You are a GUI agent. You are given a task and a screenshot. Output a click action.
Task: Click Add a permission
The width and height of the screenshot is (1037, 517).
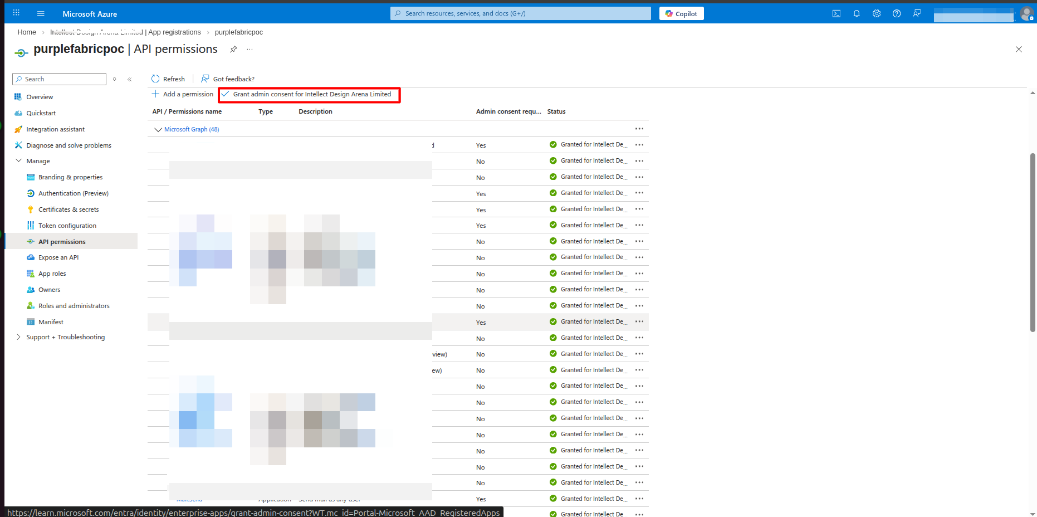(x=183, y=94)
